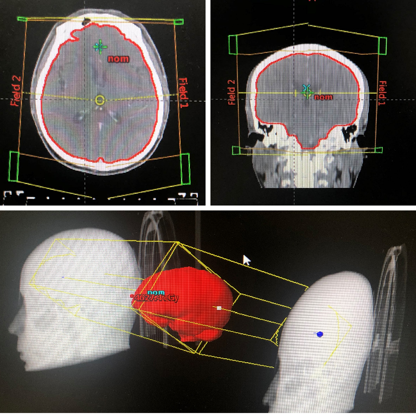Click the small top-right green box in axial view

pos(179,22)
